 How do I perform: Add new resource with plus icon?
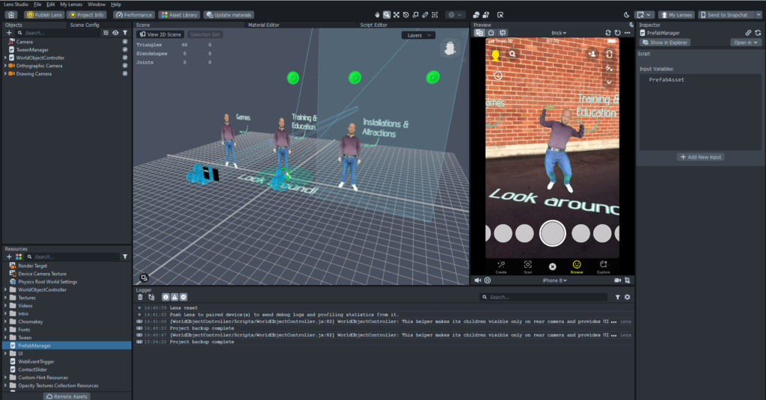click(x=9, y=256)
